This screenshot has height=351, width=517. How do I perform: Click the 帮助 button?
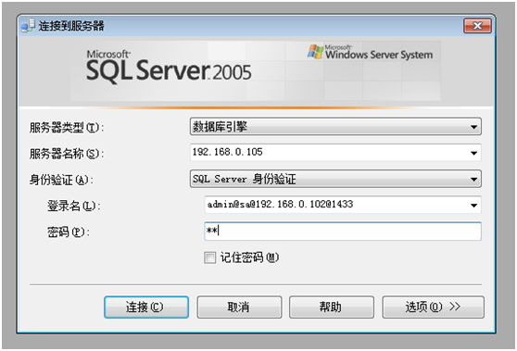(x=332, y=307)
